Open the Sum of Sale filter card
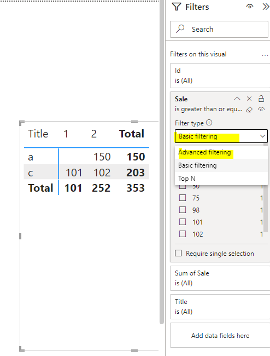This screenshot has width=270, height=356. coord(220,278)
